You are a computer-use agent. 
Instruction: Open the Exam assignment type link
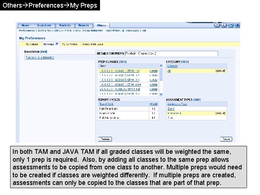tap(171, 109)
